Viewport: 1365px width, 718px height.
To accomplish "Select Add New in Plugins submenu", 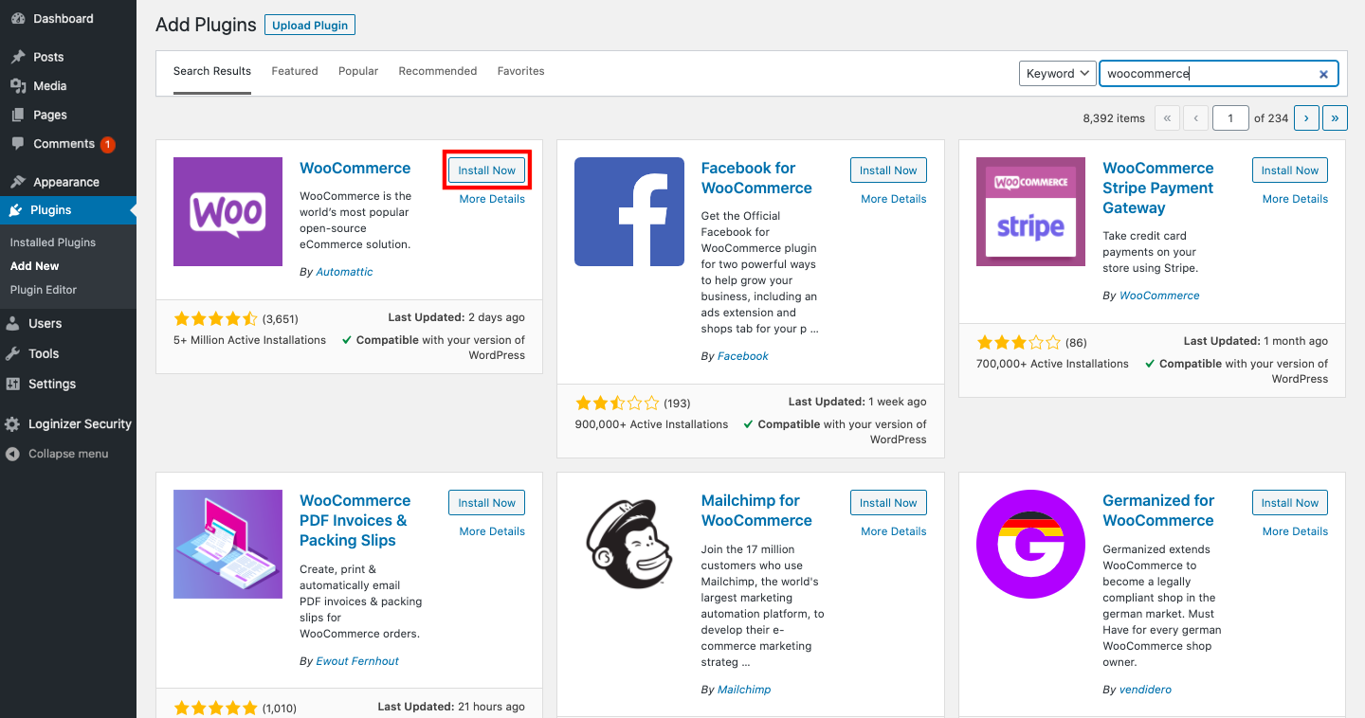I will (35, 266).
